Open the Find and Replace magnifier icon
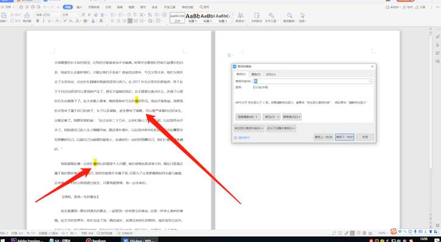 290,17
